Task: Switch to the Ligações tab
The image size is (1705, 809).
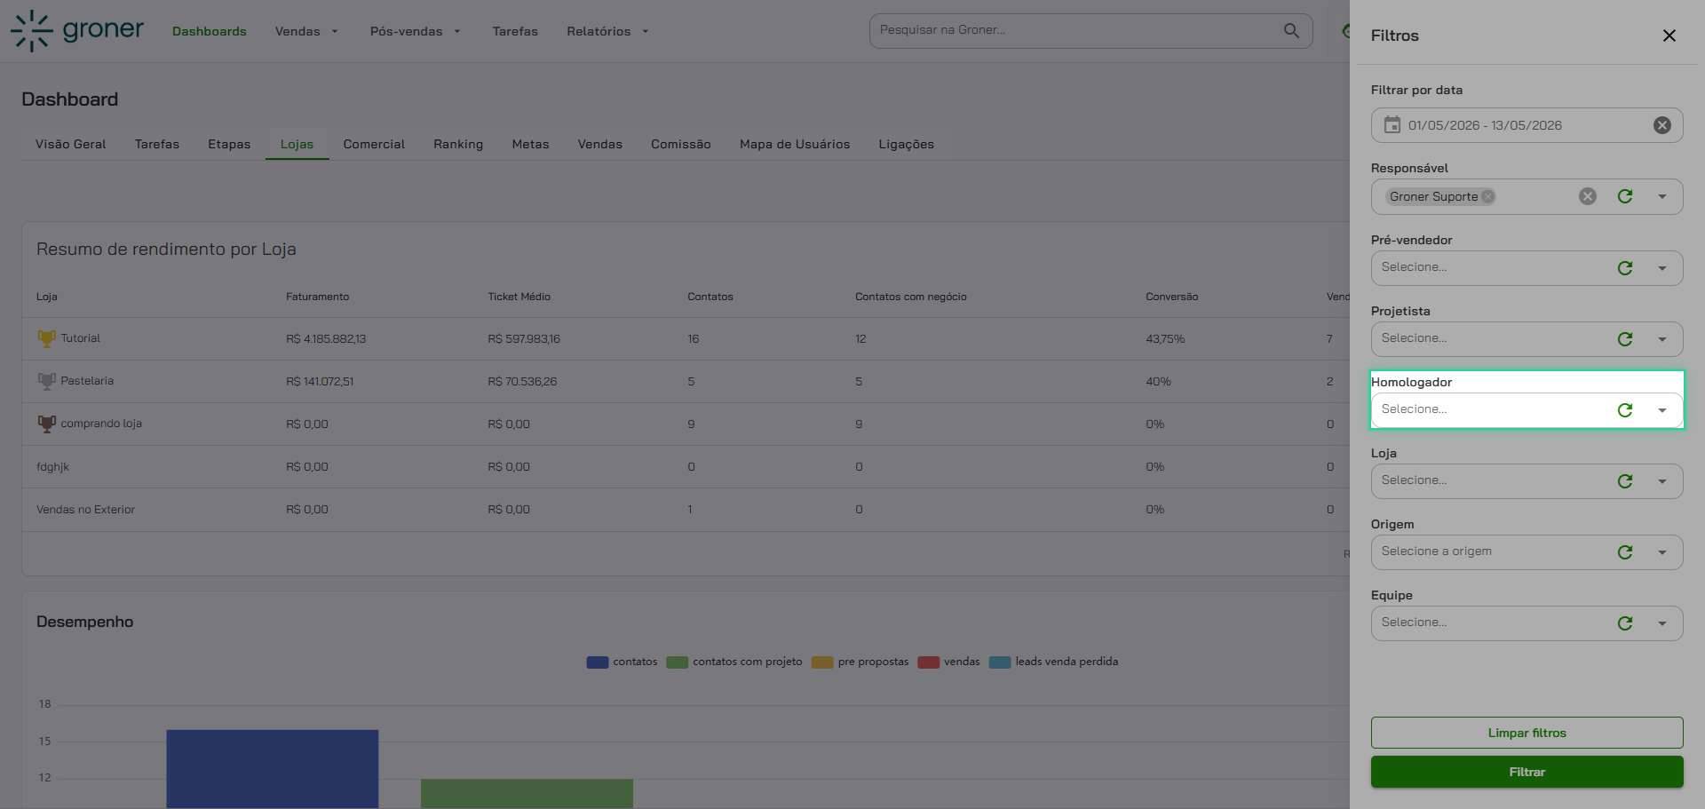Action: tap(906, 144)
